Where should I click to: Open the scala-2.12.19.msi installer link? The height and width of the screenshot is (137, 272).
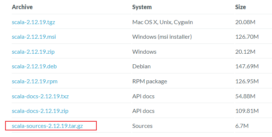[34, 37]
